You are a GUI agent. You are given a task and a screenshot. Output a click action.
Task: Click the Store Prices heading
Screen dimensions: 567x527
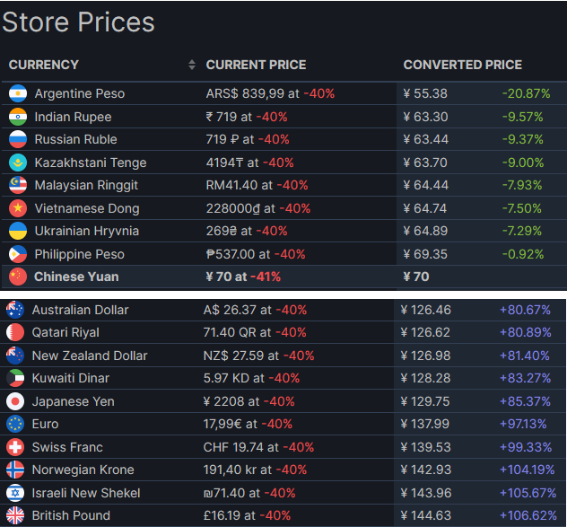[x=78, y=22]
